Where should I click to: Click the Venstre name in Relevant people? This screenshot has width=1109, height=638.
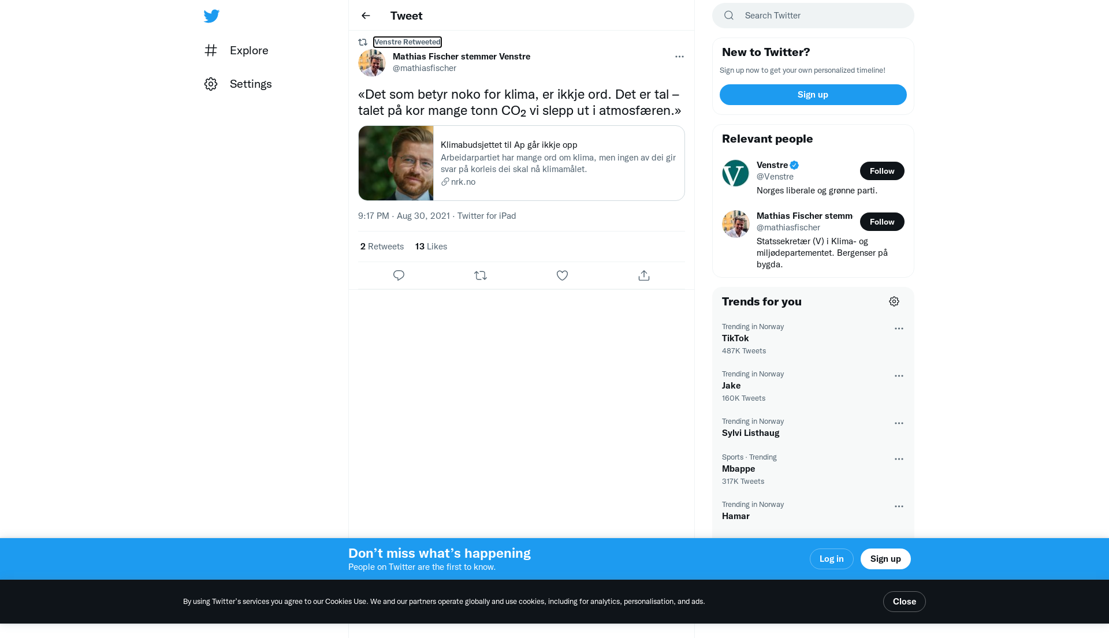point(772,165)
